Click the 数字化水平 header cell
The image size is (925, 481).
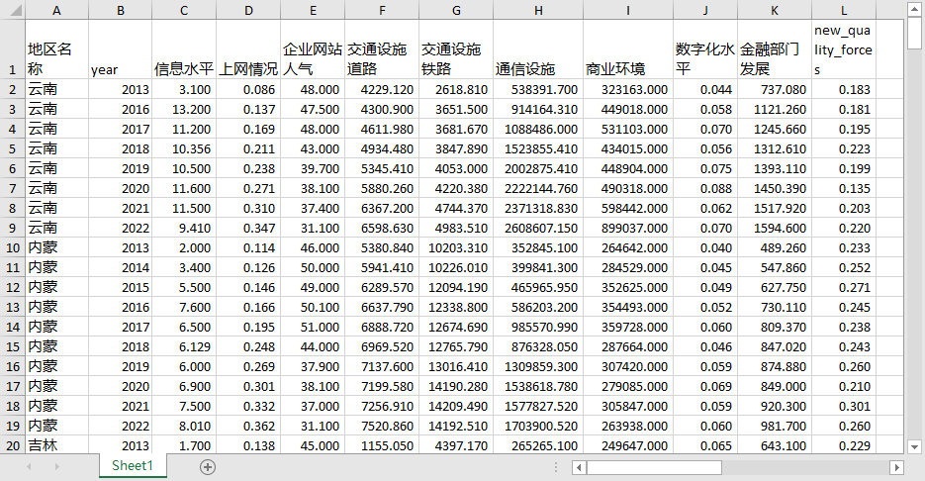(x=705, y=48)
